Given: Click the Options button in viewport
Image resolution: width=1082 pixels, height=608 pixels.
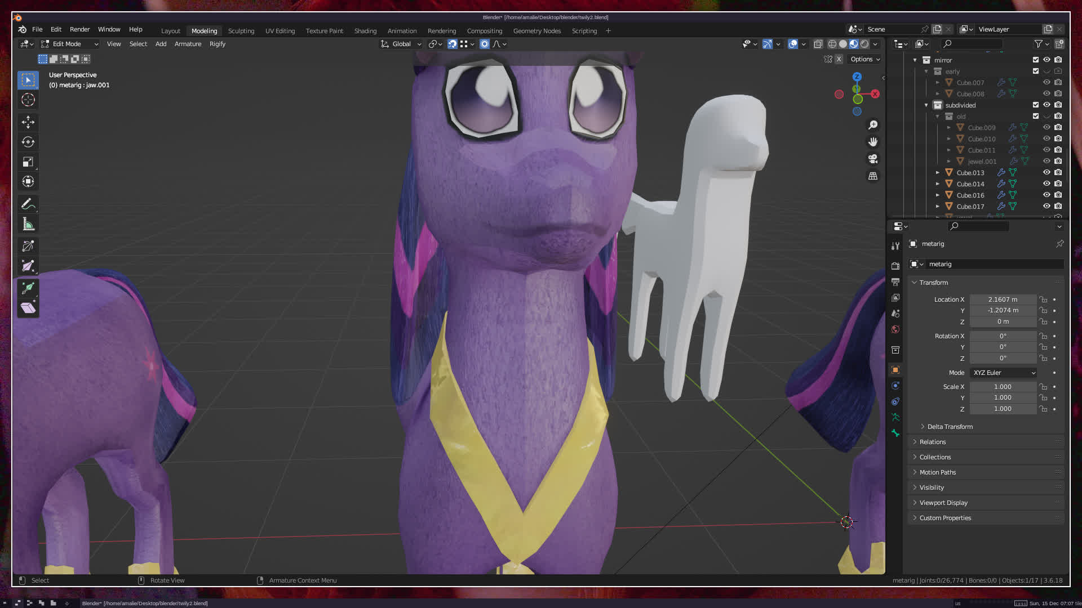Looking at the screenshot, I should click(x=864, y=59).
